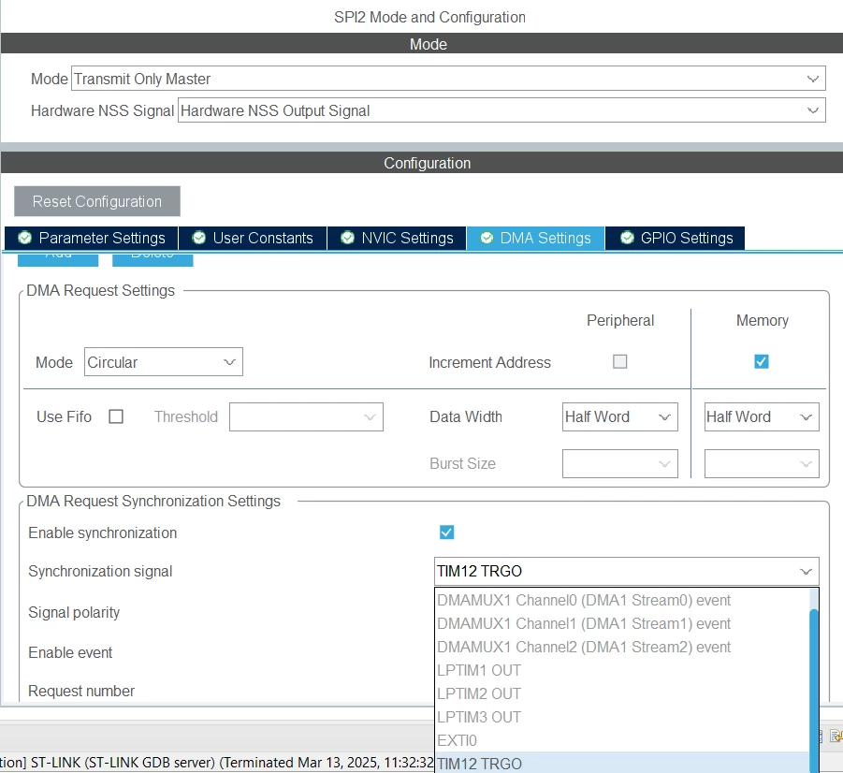Open the Memory Data Width dropdown
843x773 pixels.
point(762,416)
